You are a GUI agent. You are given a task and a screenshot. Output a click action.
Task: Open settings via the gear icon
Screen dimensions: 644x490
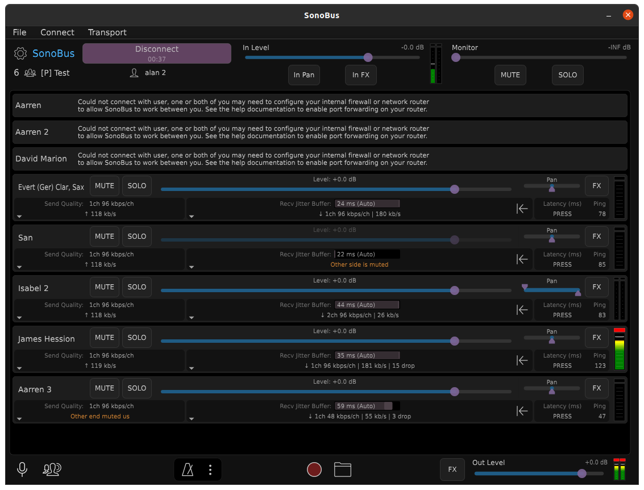[x=20, y=53]
